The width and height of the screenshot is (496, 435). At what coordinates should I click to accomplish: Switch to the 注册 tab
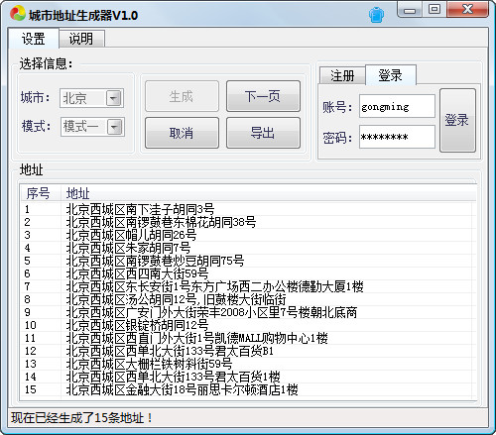pyautogui.click(x=342, y=75)
